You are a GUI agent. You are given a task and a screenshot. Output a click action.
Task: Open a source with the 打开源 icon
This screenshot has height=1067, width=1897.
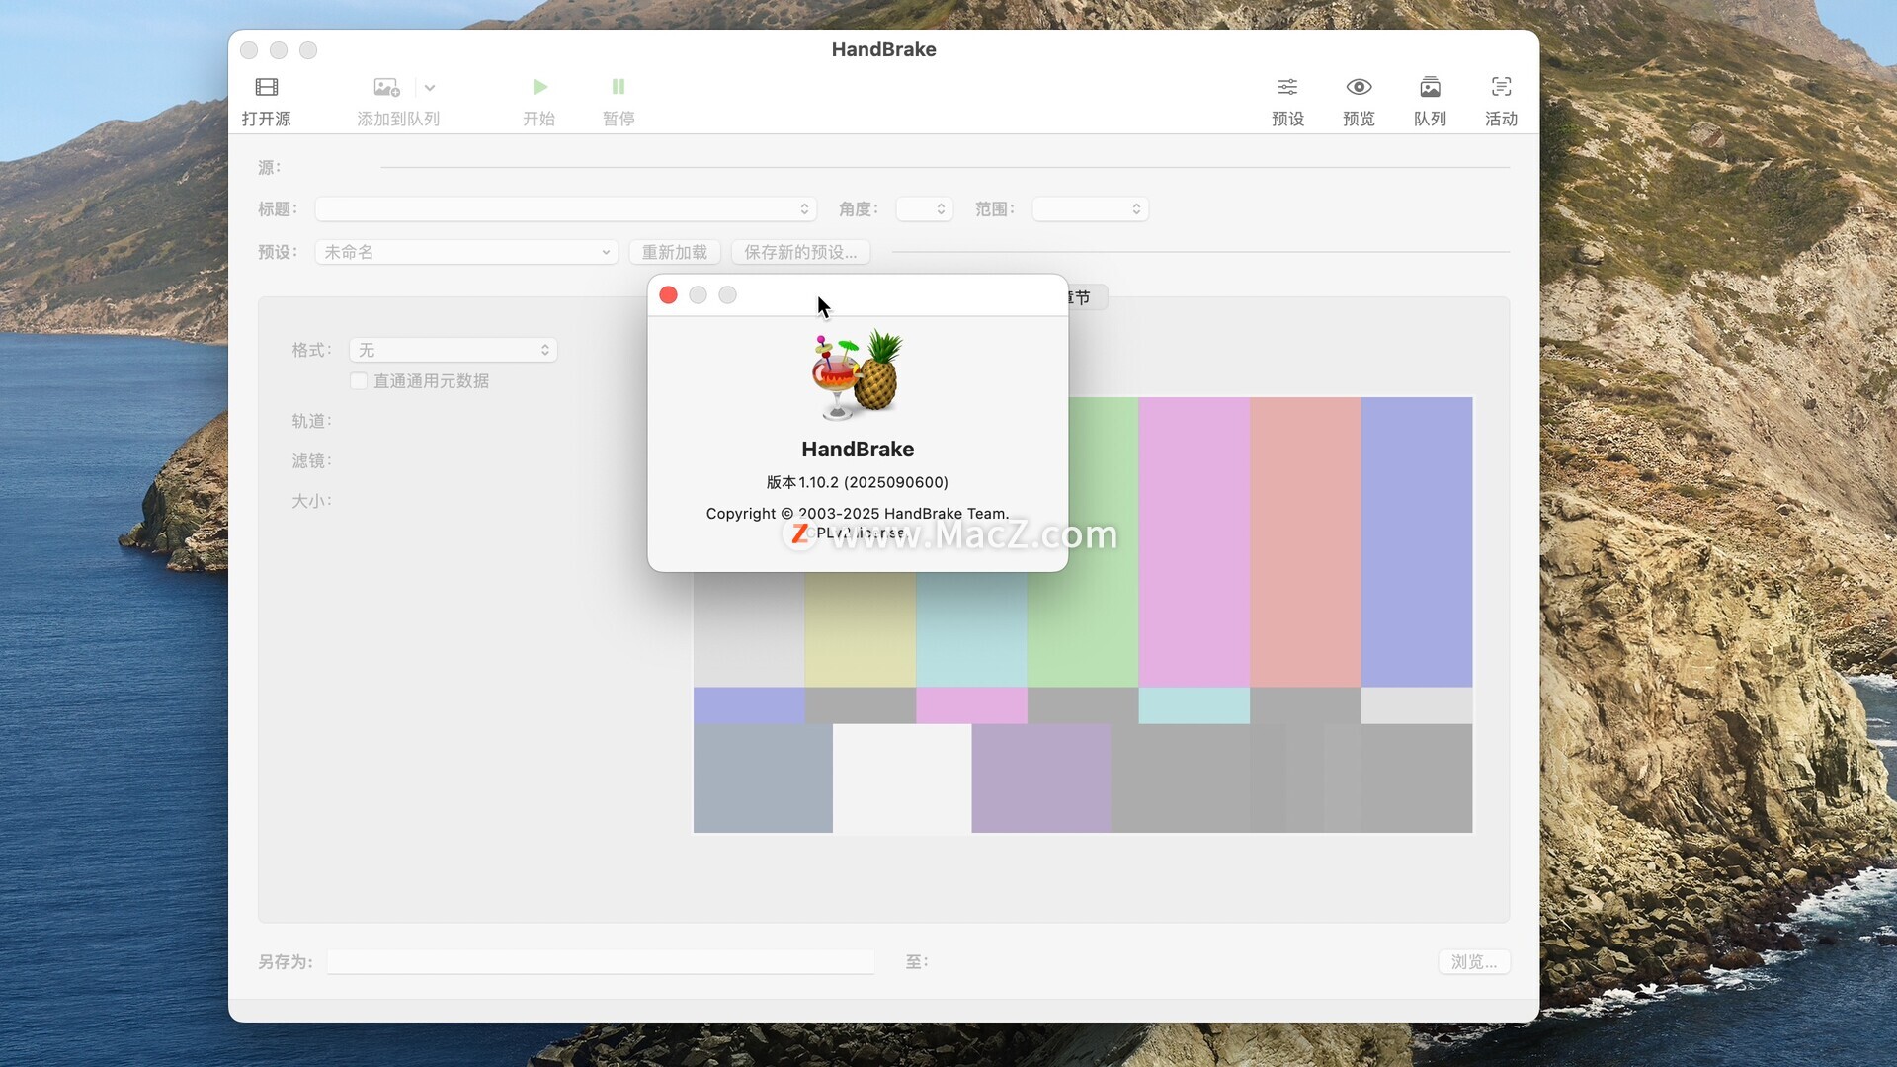266,87
